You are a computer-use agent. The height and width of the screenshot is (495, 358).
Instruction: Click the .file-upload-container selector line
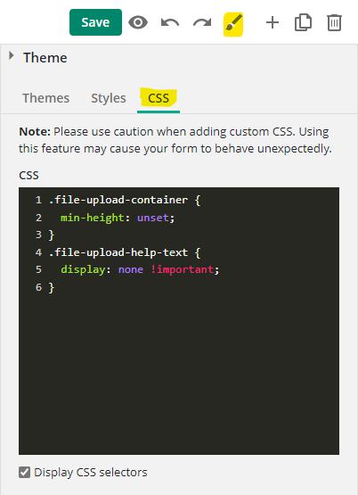coord(125,200)
